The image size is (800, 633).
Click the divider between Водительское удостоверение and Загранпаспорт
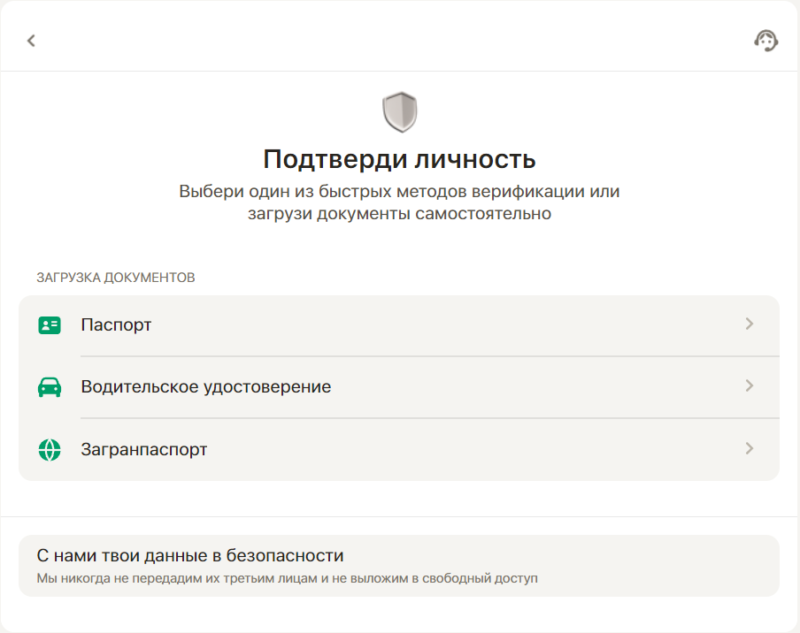[x=429, y=418]
